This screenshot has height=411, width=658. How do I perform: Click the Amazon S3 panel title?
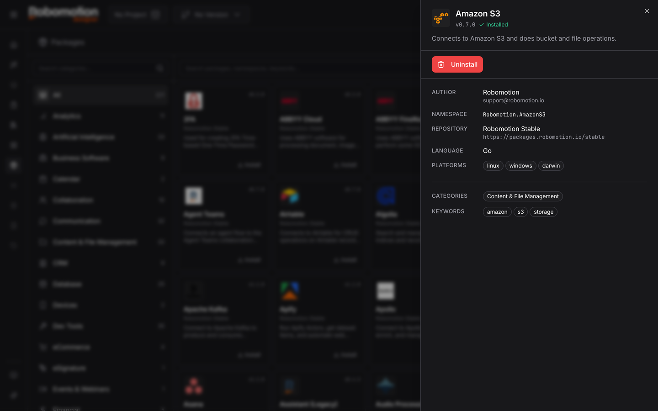[x=478, y=14]
